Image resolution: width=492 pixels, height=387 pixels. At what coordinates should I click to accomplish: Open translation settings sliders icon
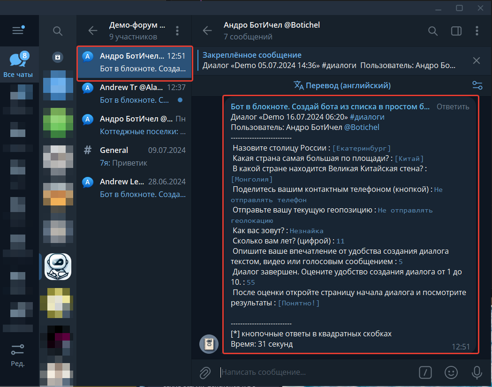[477, 85]
